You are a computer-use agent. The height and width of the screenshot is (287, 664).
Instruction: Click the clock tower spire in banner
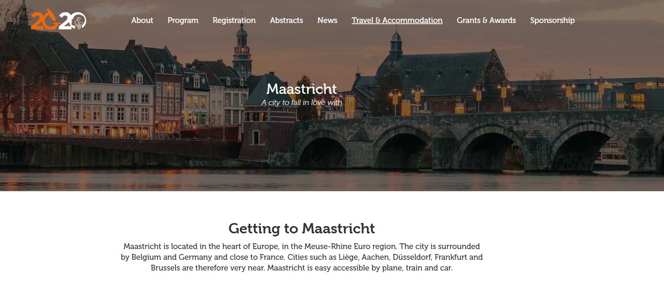242,46
